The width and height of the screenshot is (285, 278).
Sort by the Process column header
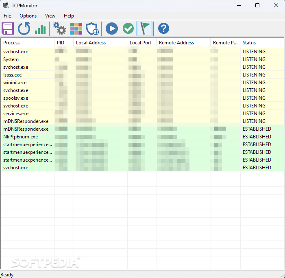click(28, 43)
